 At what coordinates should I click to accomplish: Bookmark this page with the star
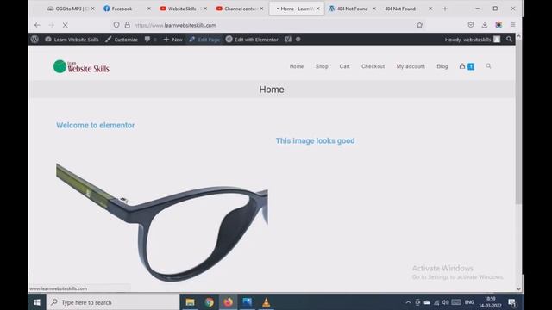pos(420,25)
